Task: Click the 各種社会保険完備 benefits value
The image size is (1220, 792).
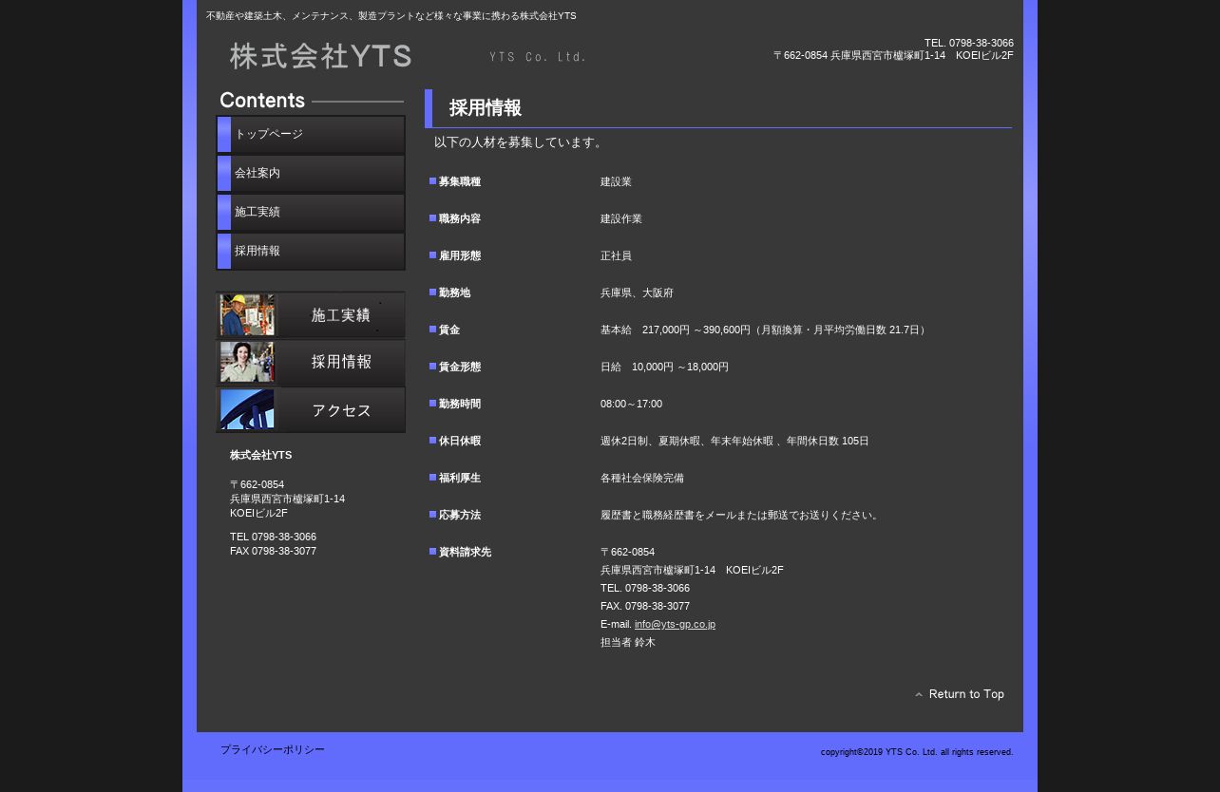Action: click(642, 478)
